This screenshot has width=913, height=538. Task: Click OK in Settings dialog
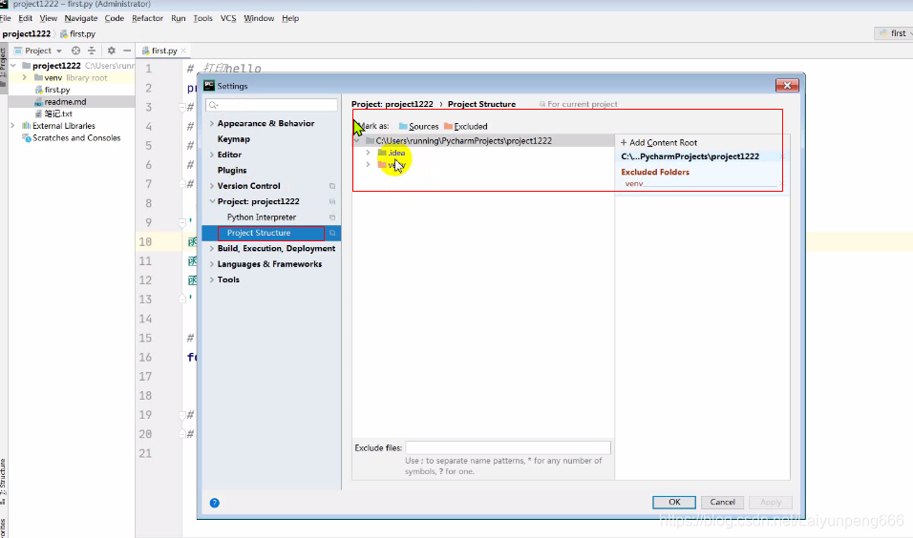(674, 502)
